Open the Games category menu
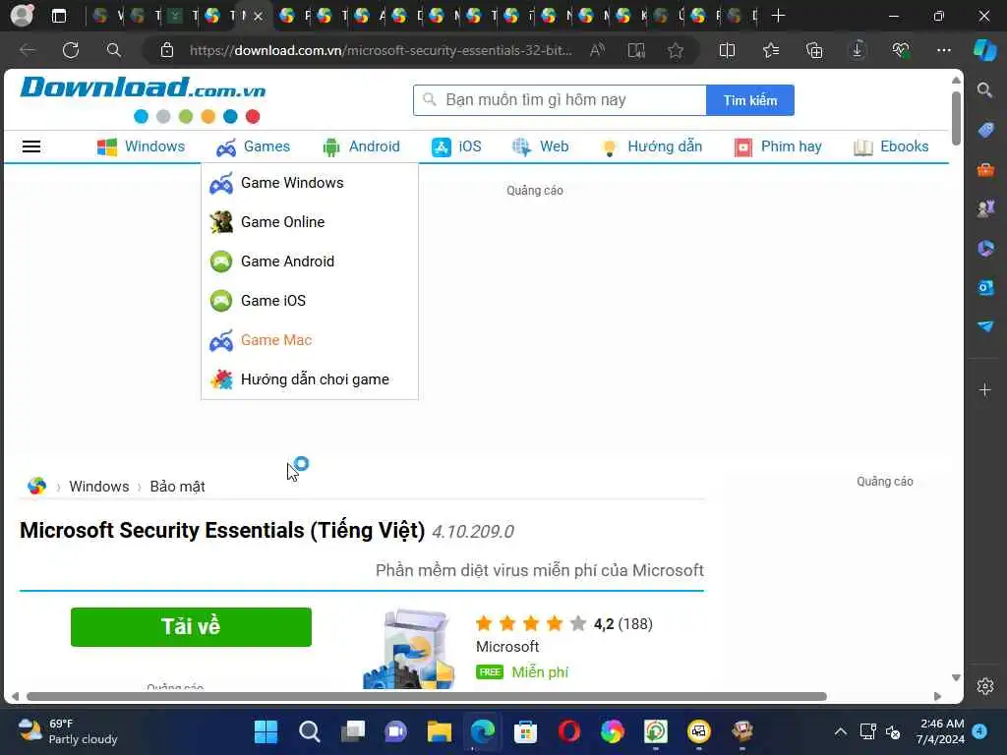Viewport: 1007px width, 755px height. pos(253,146)
